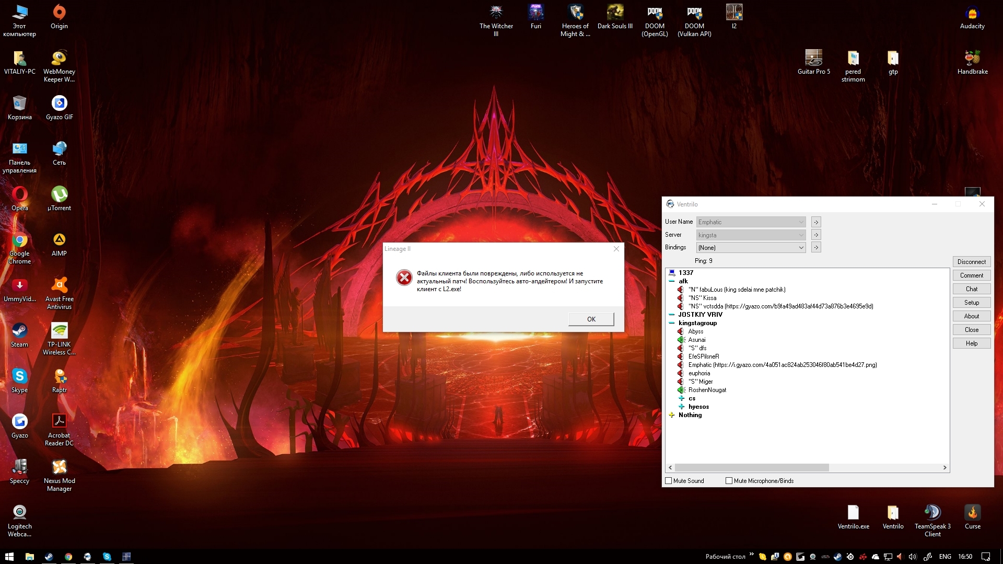Select the RoshenNougat user in channel list
Viewport: 1003px width, 564px height.
click(707, 390)
